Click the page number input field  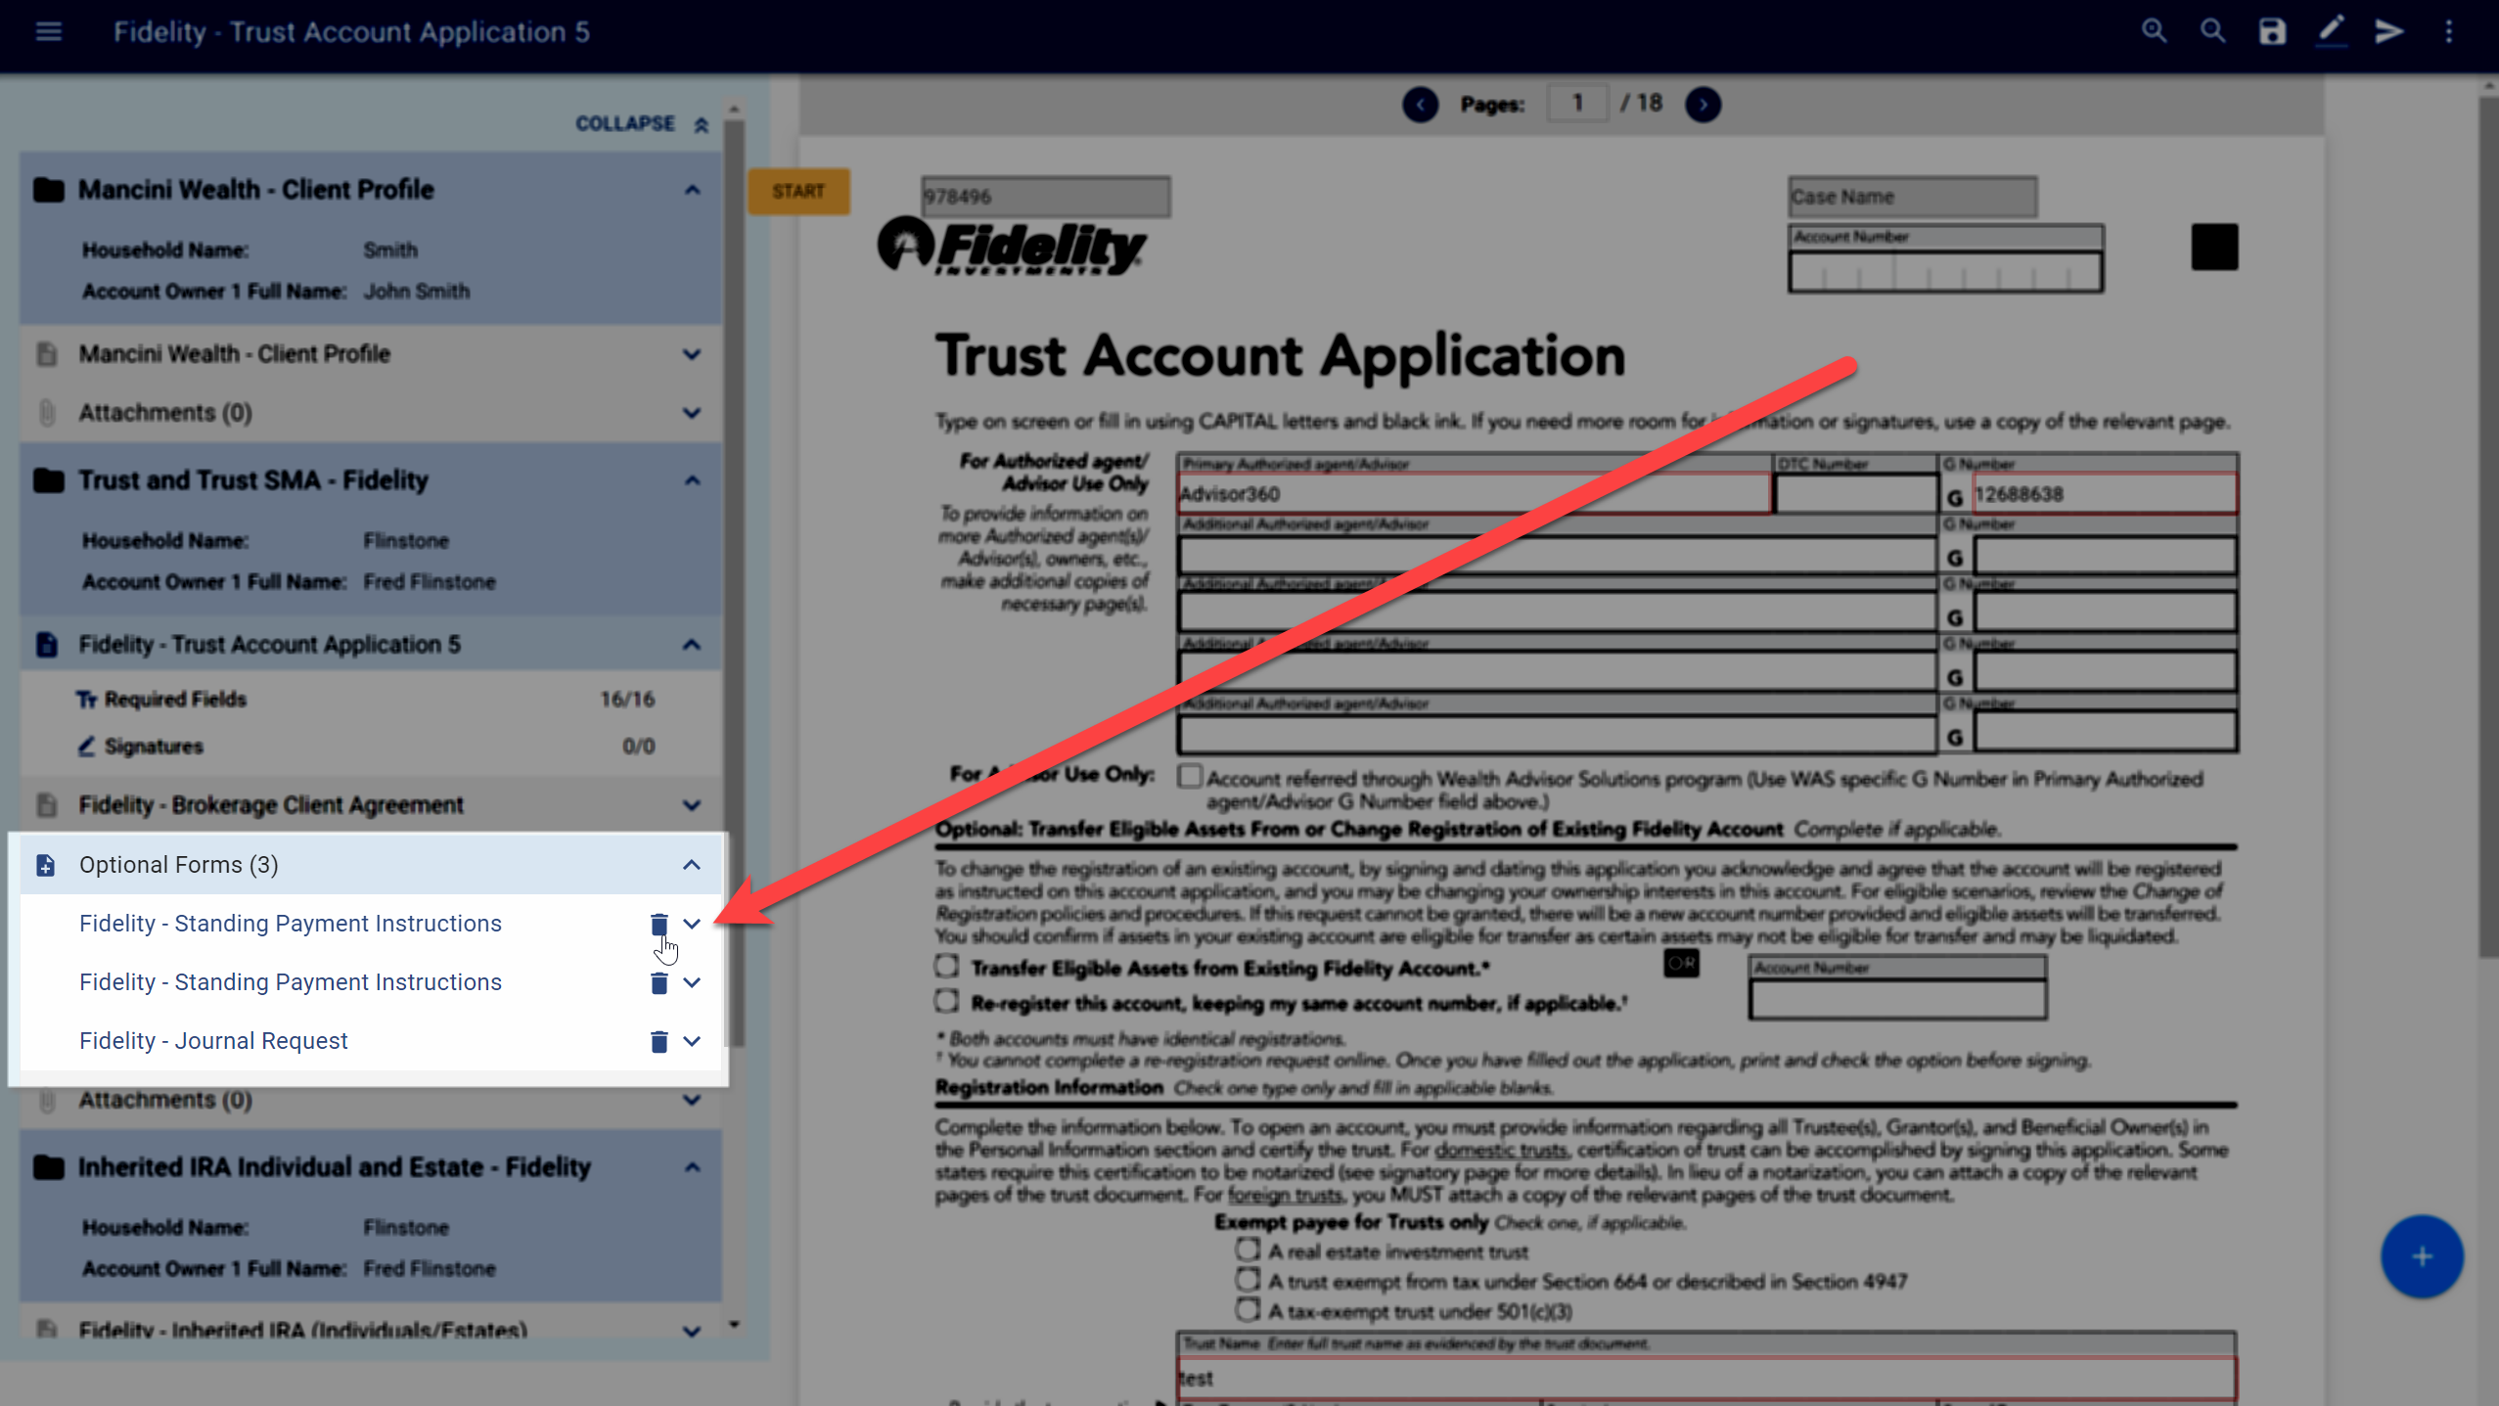(x=1577, y=103)
